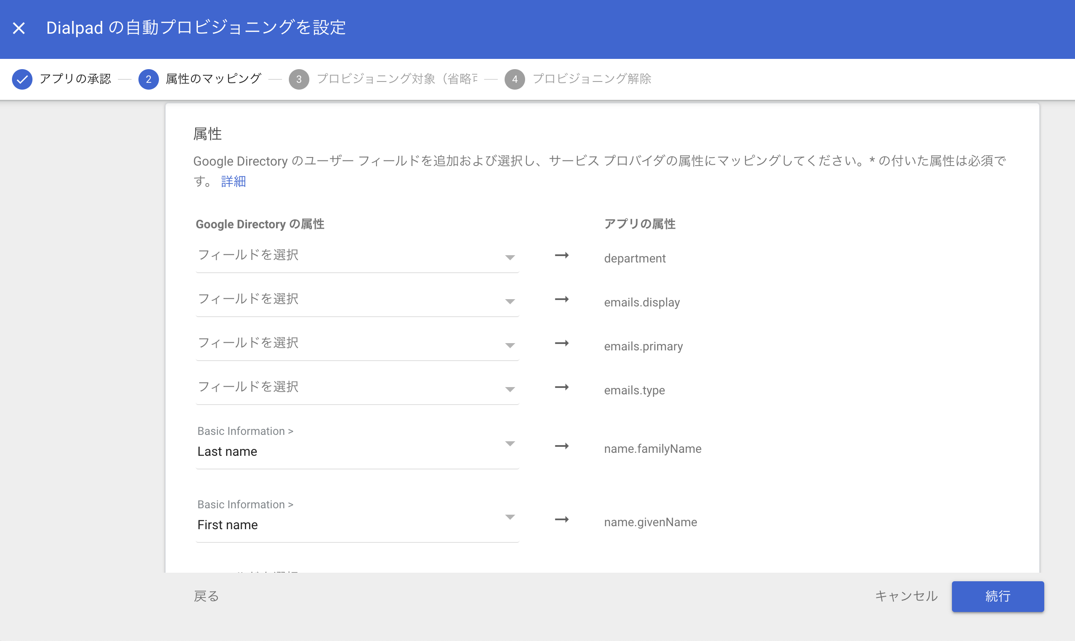Click dropdown arrow in emails.display row
The image size is (1075, 641).
pyautogui.click(x=510, y=301)
